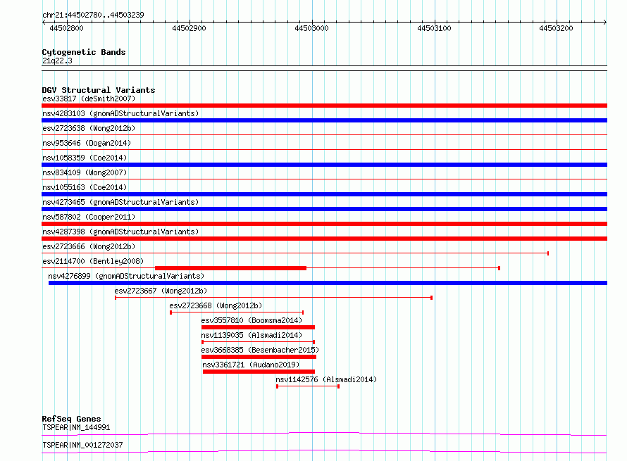Select the red esv33817 variant bar

coord(324,106)
